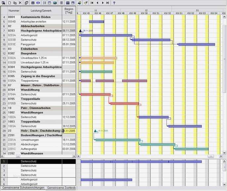Click the KW 01 week header
This screenshot has width=227, height=191.
(179, 13)
